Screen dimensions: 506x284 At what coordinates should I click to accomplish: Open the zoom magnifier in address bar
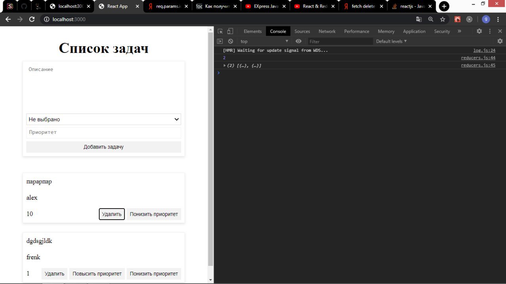point(431,19)
